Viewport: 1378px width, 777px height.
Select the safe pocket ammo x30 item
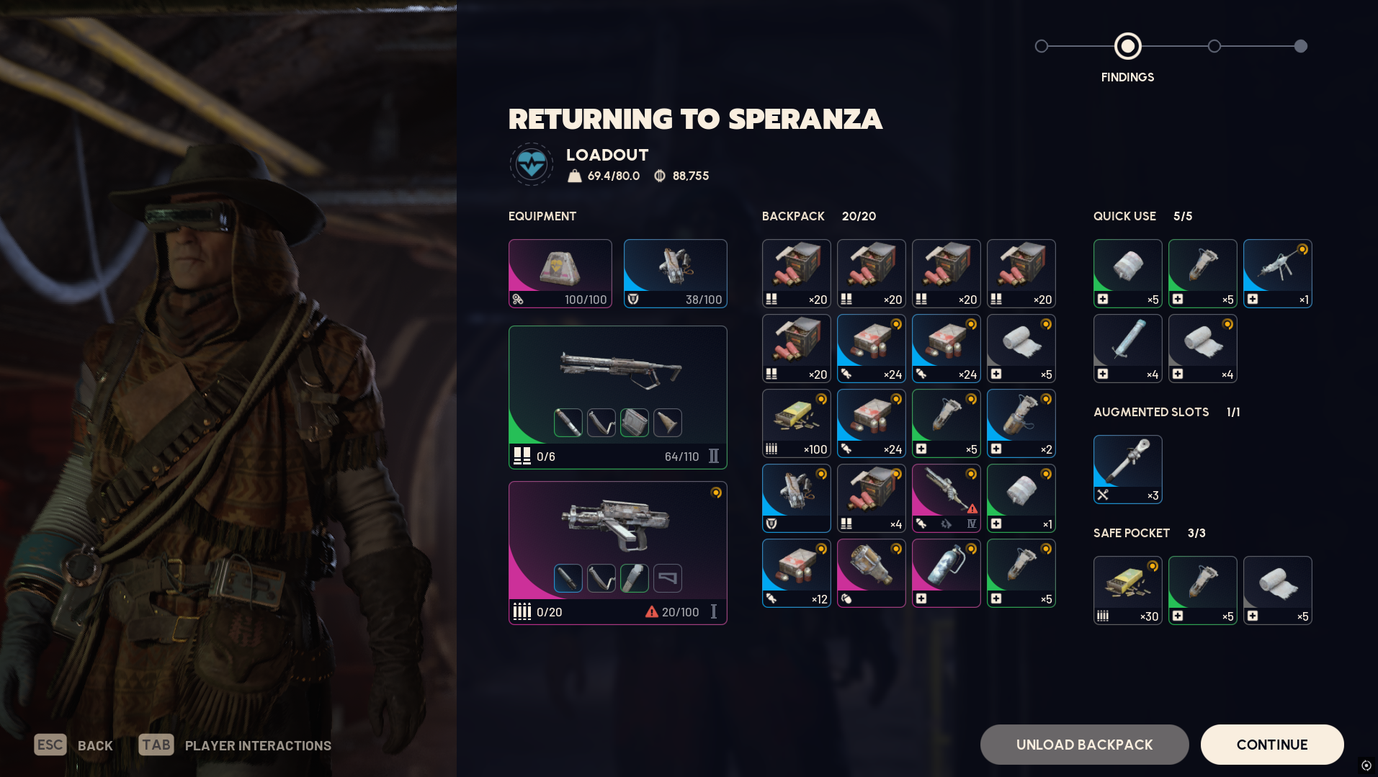click(x=1127, y=590)
